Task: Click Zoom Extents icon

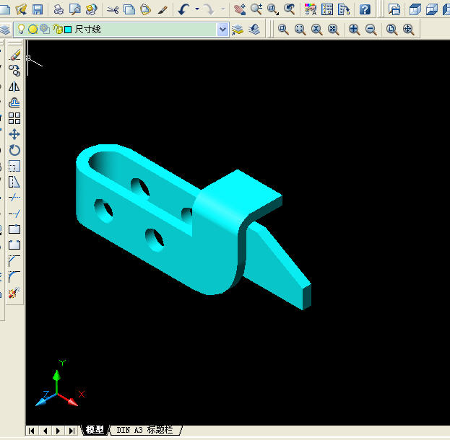Action: [x=409, y=30]
